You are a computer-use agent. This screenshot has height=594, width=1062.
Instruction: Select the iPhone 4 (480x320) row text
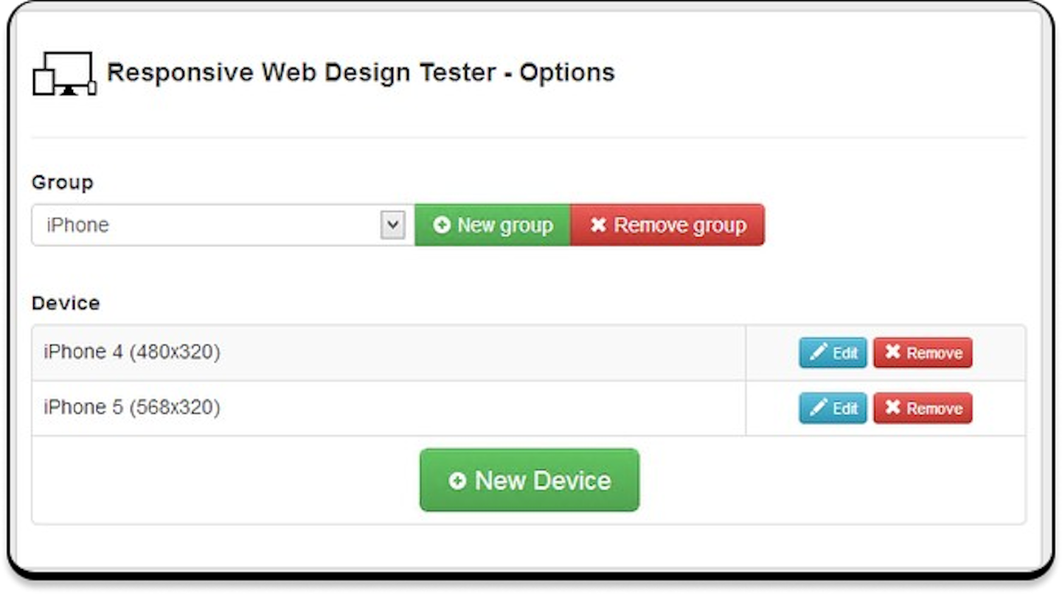[132, 352]
